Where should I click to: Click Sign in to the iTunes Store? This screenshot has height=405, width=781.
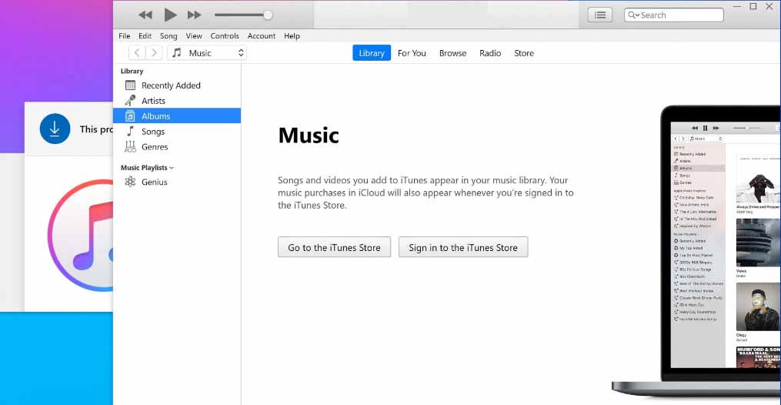click(463, 247)
